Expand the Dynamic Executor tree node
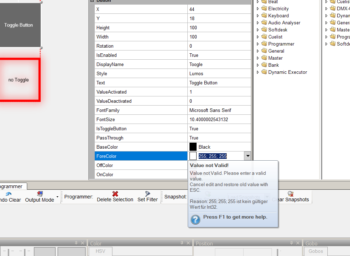Image resolution: width=350 pixels, height=256 pixels. 258,72
